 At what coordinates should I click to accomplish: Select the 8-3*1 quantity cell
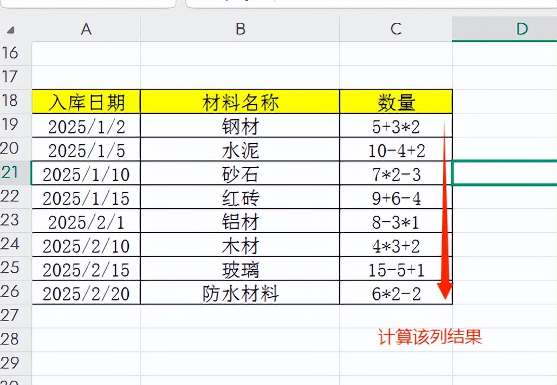(396, 220)
